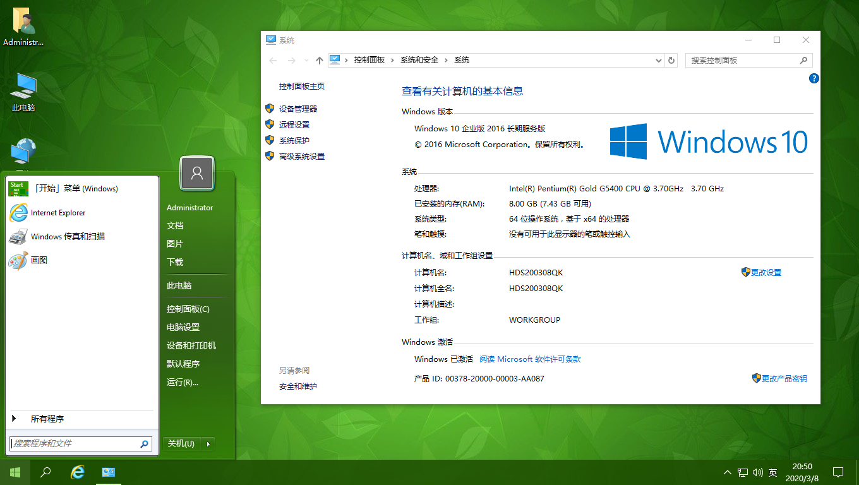Screen dimensions: 859x485
Task: Click the Windows Start button on taskbar
Action: pyautogui.click(x=15, y=472)
